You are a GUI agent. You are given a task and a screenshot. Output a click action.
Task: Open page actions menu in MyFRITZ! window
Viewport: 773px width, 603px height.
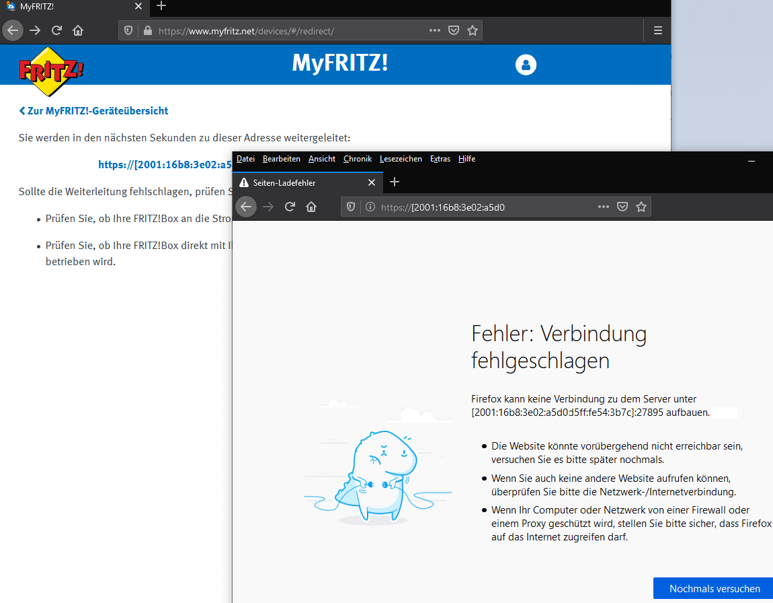pos(434,30)
